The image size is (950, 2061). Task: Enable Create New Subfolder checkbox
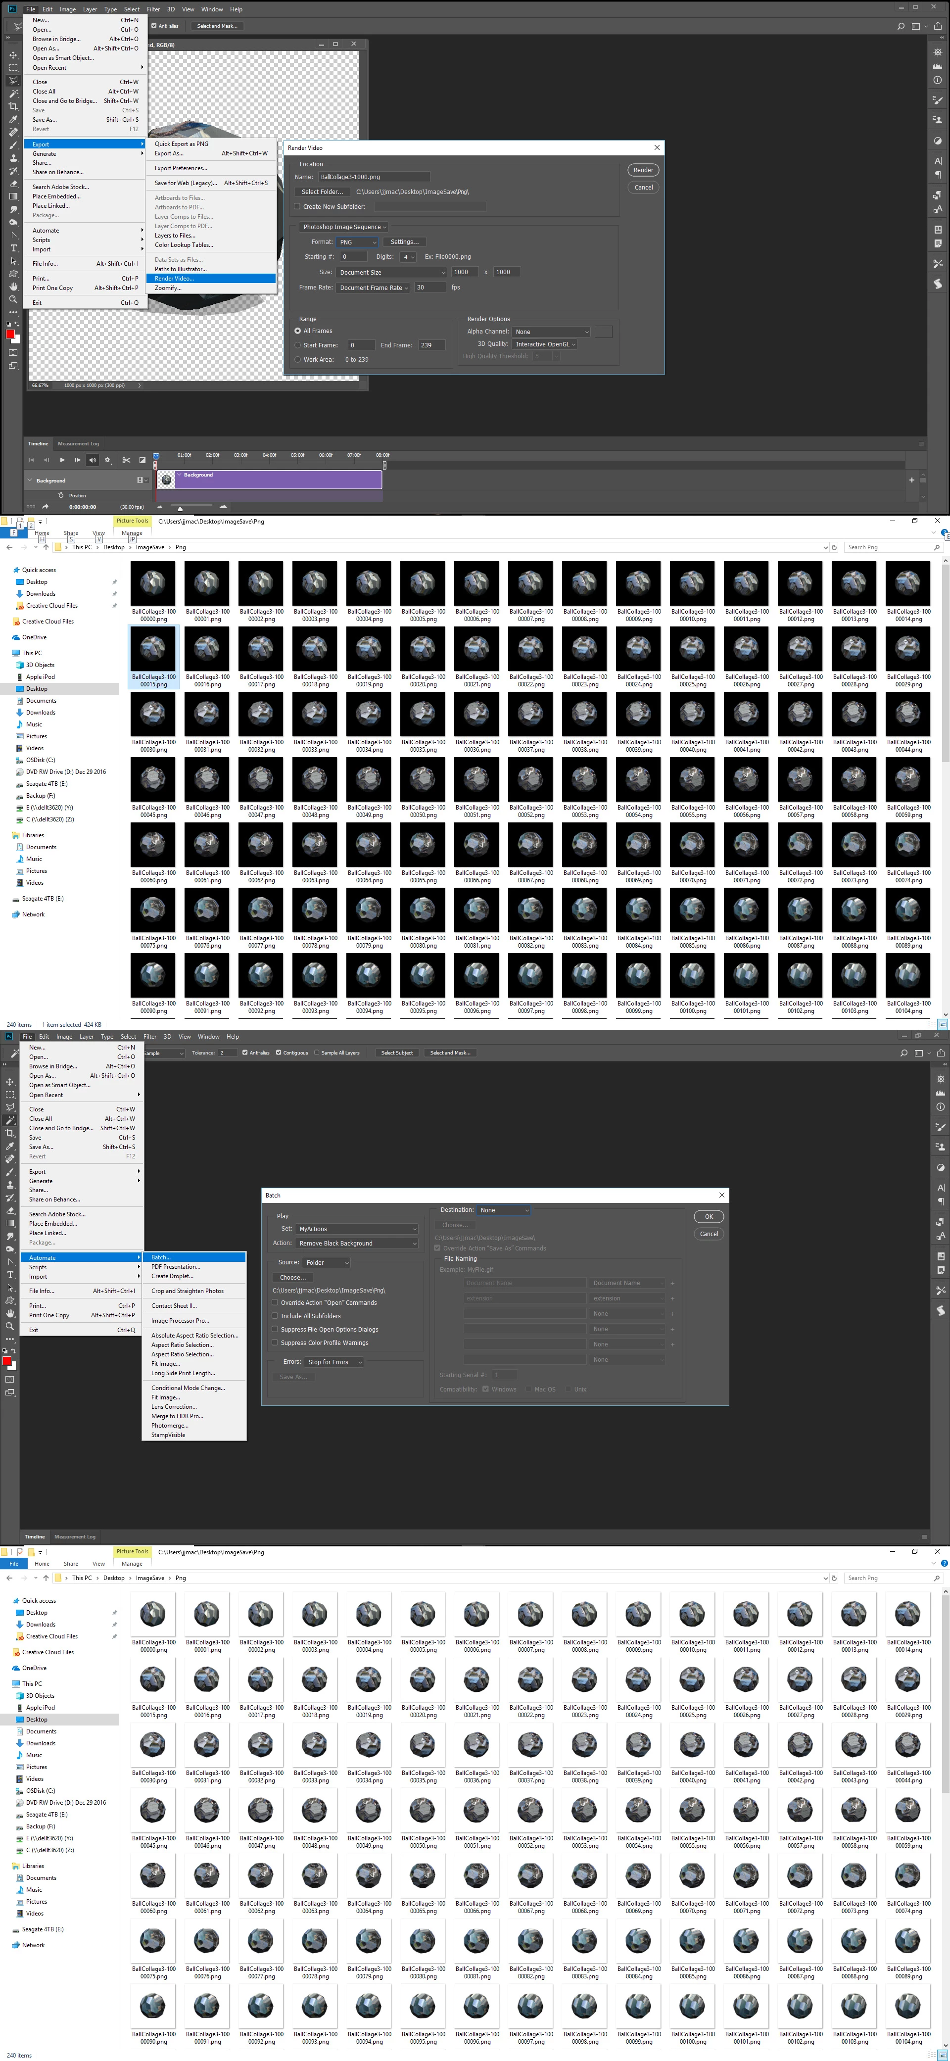pyautogui.click(x=297, y=206)
